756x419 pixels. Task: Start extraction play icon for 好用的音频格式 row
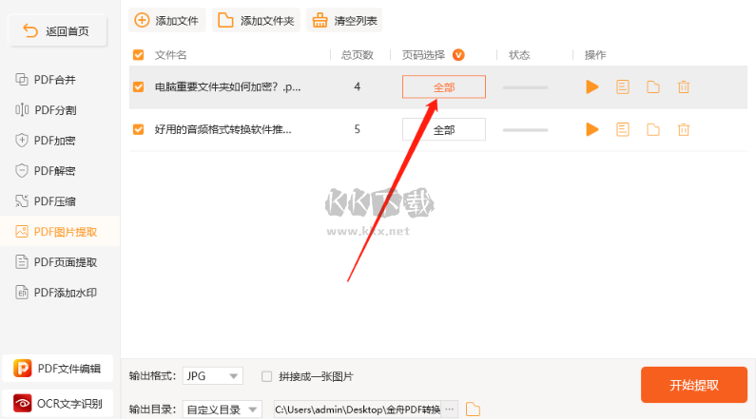tap(592, 129)
